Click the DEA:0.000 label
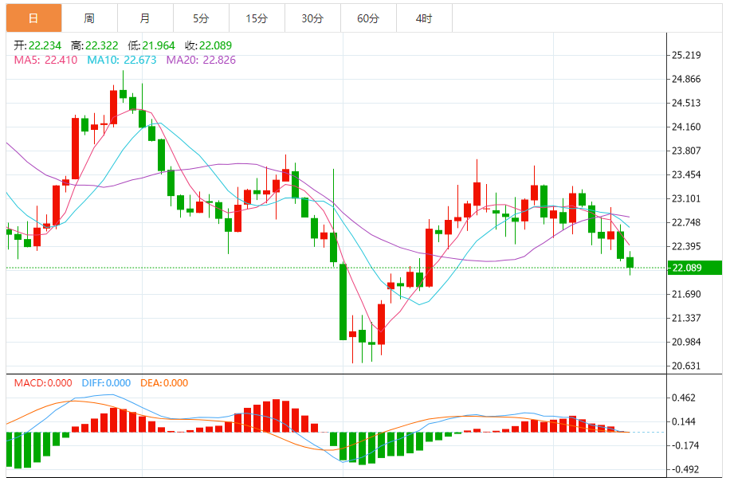 click(164, 383)
